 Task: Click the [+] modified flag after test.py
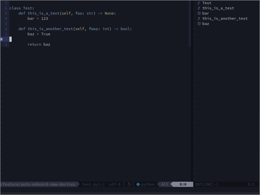102,184
